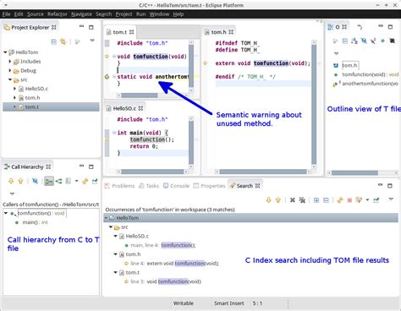
Task: Open the File menu
Action: pyautogui.click(x=6, y=14)
